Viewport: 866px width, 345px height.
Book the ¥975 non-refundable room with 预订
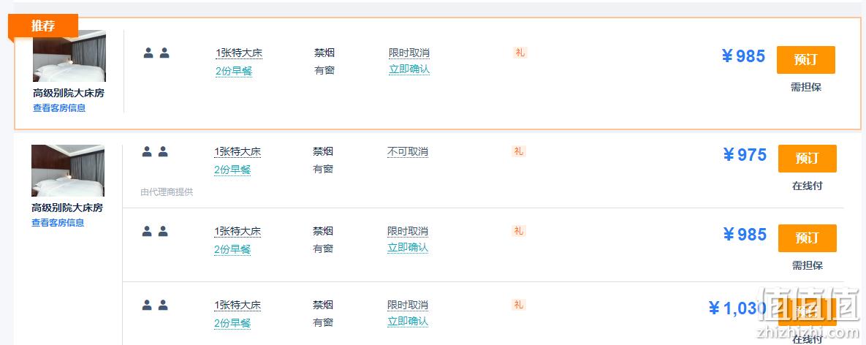[x=808, y=159]
